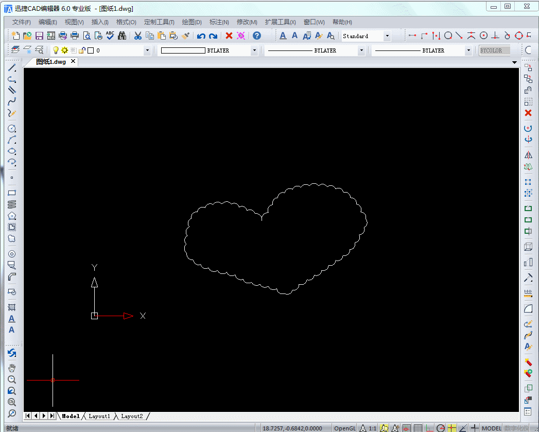Toggle ortho mode in status bar
This screenshot has width=539, height=432.
point(429,428)
